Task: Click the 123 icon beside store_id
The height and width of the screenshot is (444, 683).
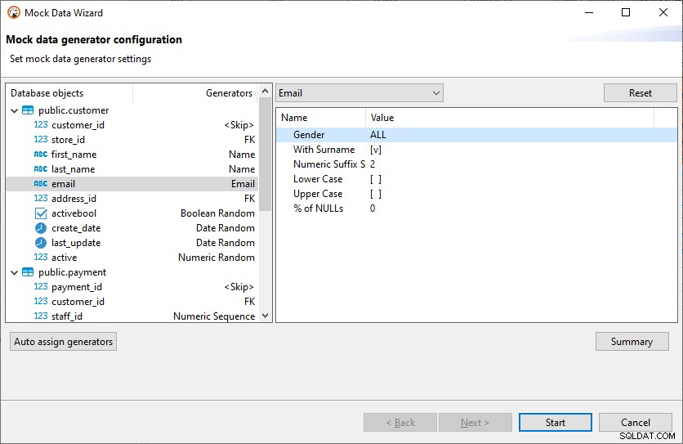Action: [x=41, y=140]
